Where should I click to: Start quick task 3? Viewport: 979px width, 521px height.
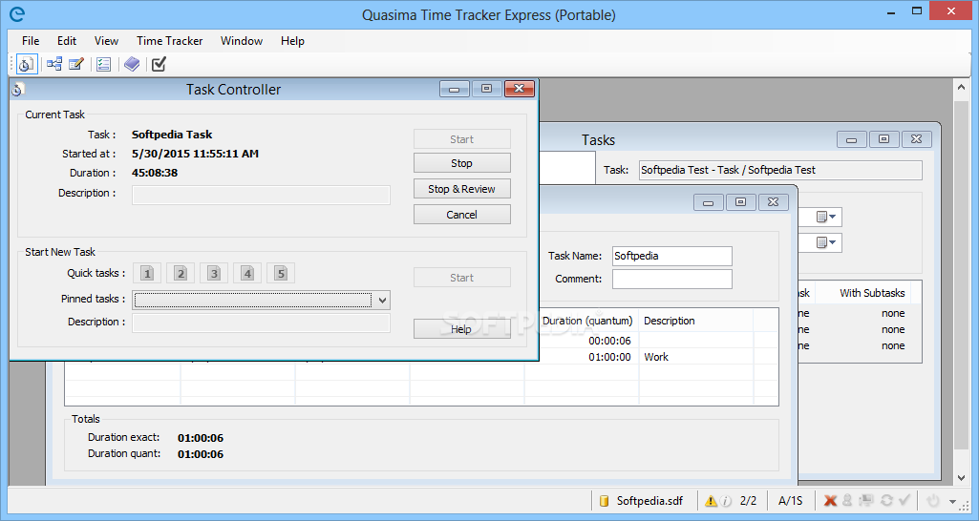214,273
